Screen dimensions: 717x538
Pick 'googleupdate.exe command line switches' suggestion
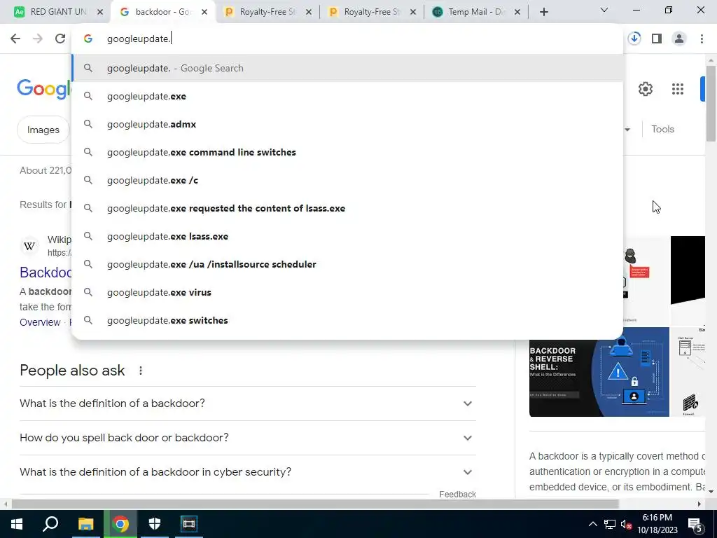click(x=347, y=152)
